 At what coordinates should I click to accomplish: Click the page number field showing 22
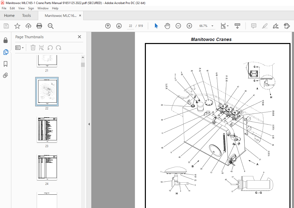(x=131, y=26)
